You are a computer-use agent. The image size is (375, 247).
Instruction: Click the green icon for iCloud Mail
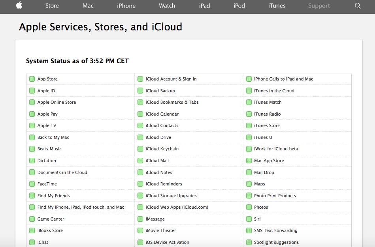(140, 161)
